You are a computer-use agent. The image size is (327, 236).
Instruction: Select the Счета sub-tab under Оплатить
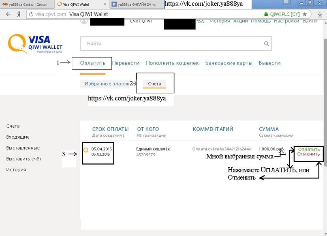pyautogui.click(x=154, y=84)
